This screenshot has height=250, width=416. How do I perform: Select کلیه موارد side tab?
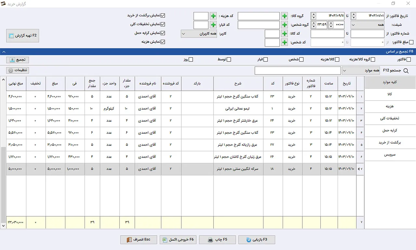(390, 82)
